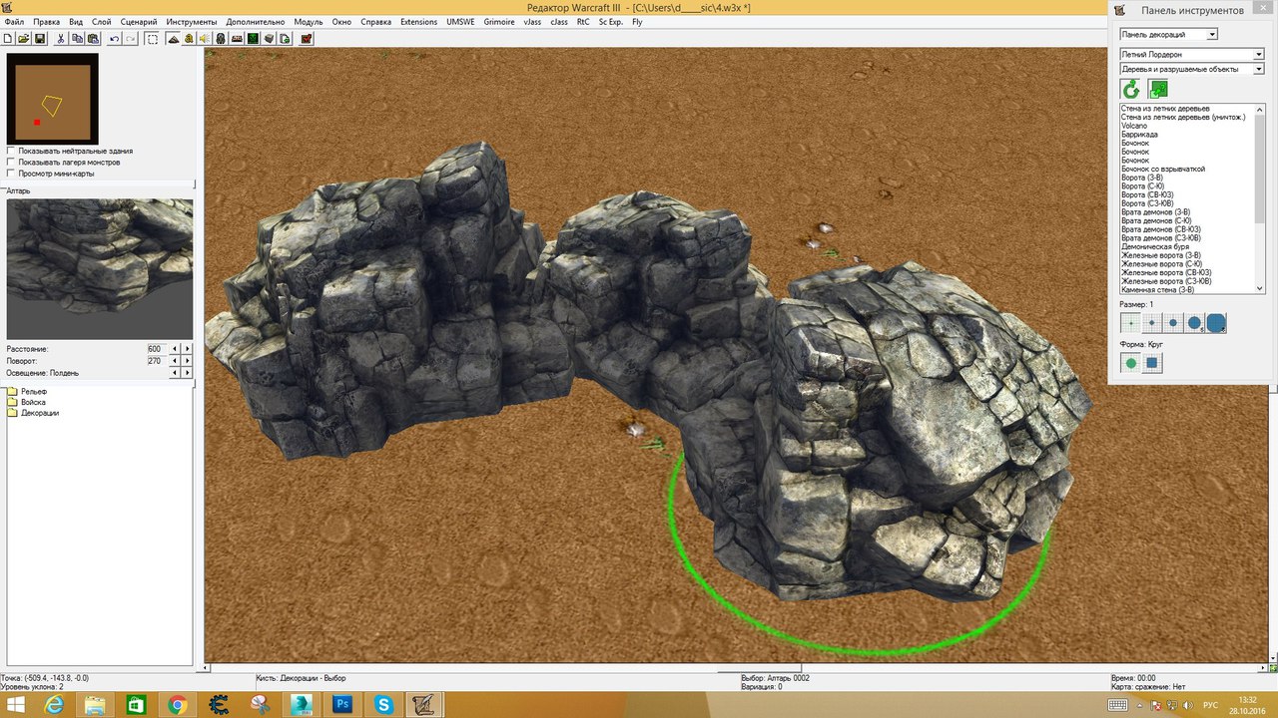Image resolution: width=1278 pixels, height=718 pixels.
Task: Select Бочонок со взрывчаткой in the list
Action: point(1163,170)
